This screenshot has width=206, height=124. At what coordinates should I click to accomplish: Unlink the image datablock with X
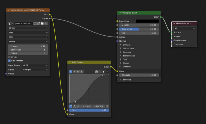[46, 24]
